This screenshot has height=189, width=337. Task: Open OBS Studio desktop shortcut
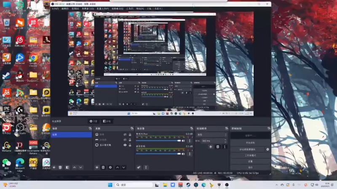coord(20,129)
